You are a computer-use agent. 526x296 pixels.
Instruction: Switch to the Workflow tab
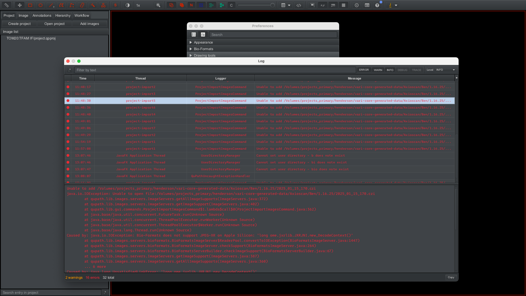(82, 15)
